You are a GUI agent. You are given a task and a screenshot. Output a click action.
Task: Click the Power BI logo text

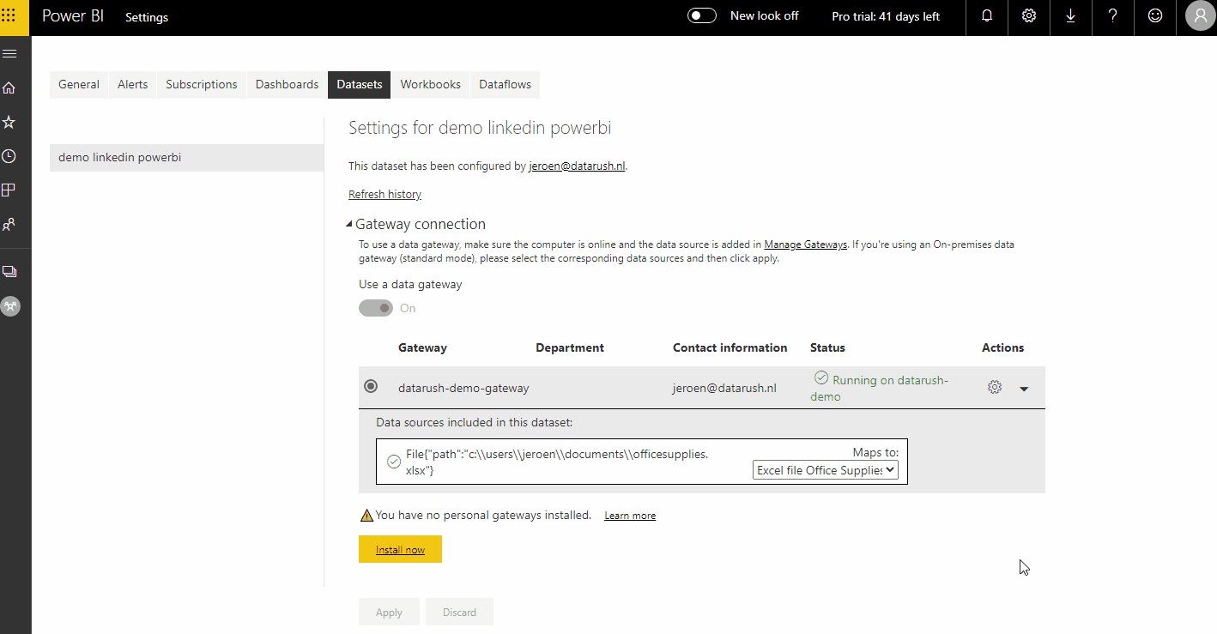pyautogui.click(x=73, y=16)
